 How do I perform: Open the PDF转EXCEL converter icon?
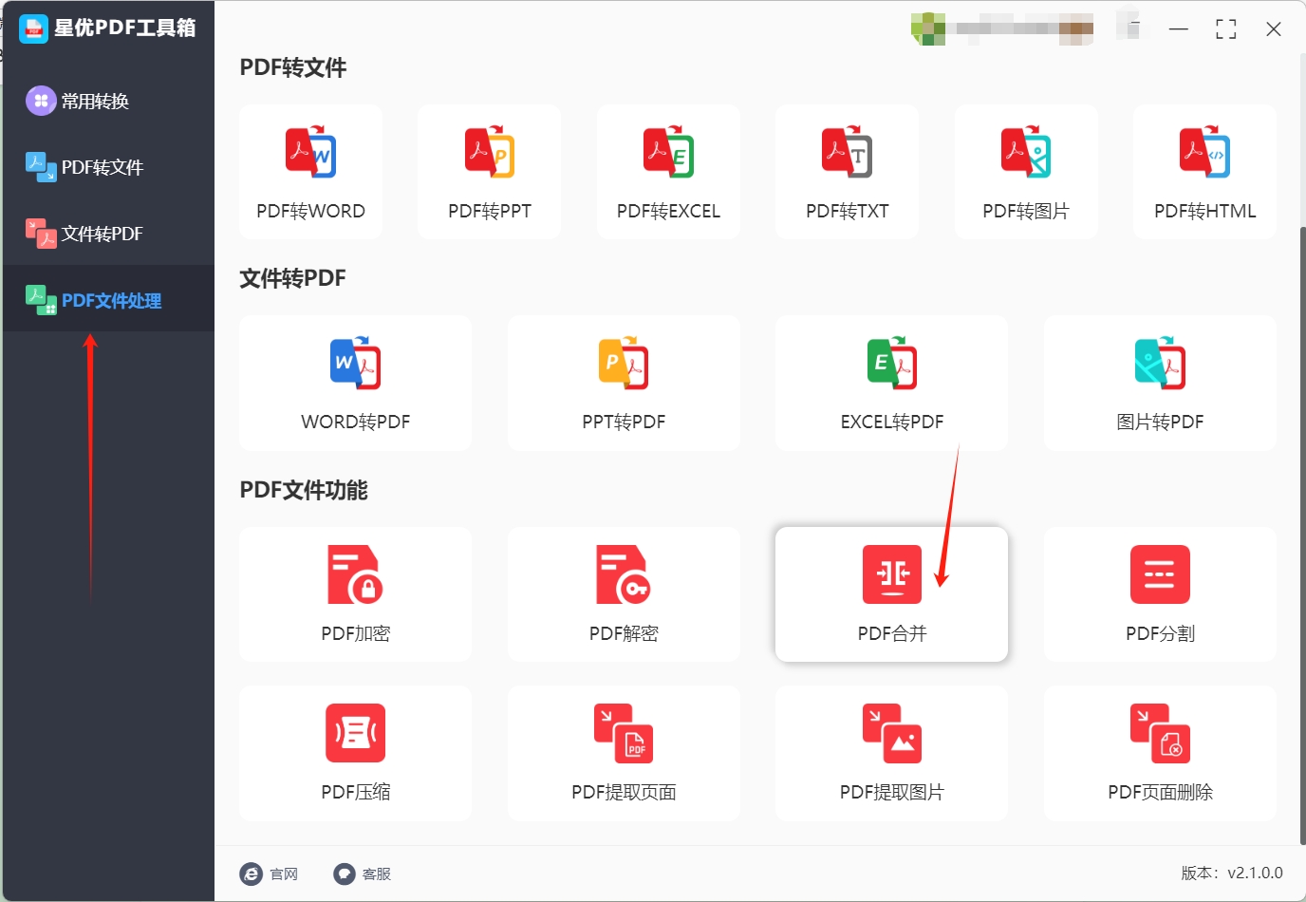coord(668,152)
